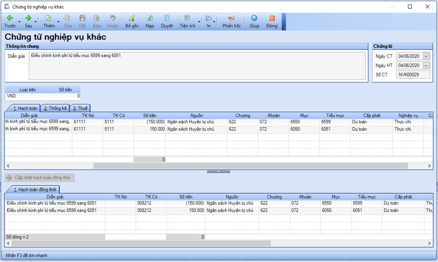Click Nghiệp vụ header in Hạch toán grid

coord(408,116)
